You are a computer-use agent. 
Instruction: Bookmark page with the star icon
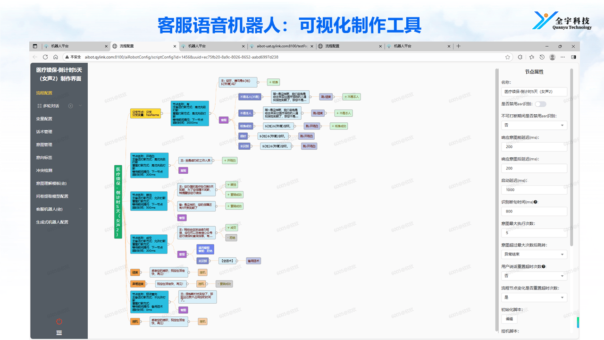coord(508,57)
